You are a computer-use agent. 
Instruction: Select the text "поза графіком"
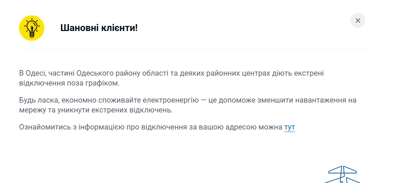[99, 83]
